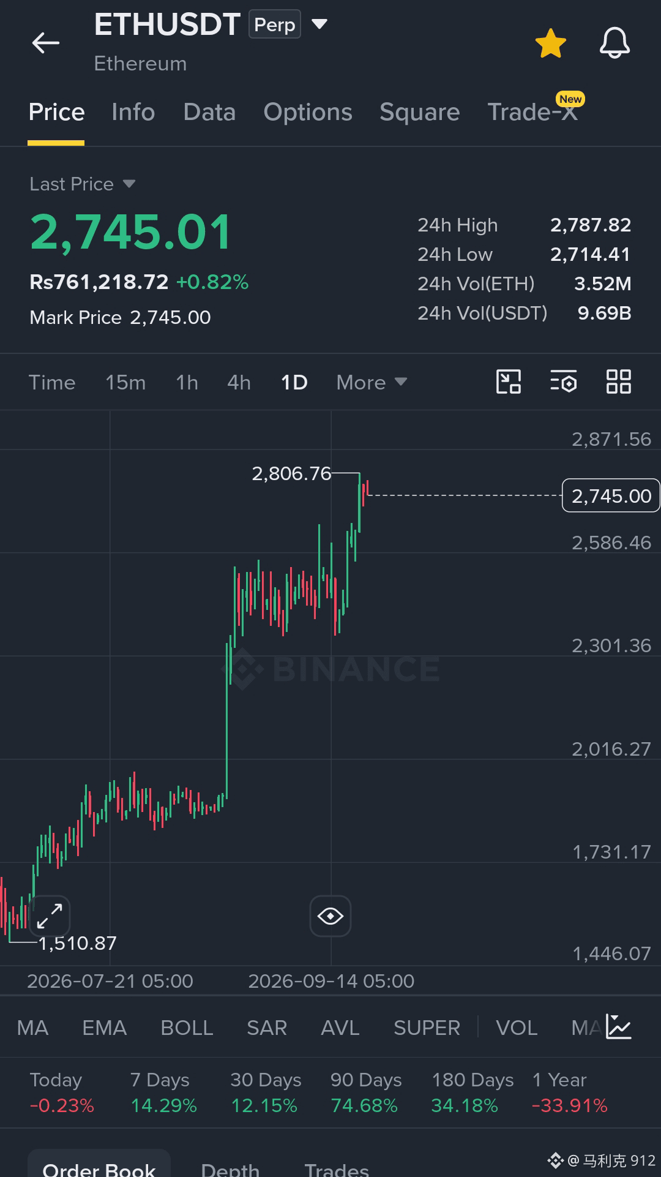Screen dimensions: 661x1177
Task: Enable the VOL indicator
Action: [517, 1028]
